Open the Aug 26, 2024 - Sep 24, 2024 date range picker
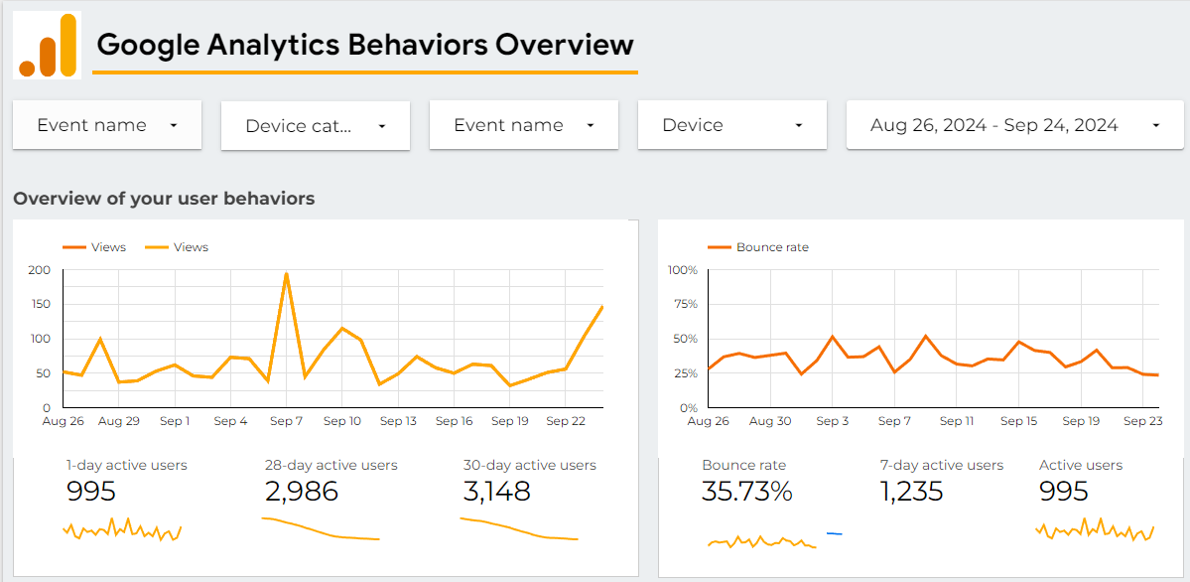This screenshot has width=1190, height=582. pyautogui.click(x=1014, y=125)
